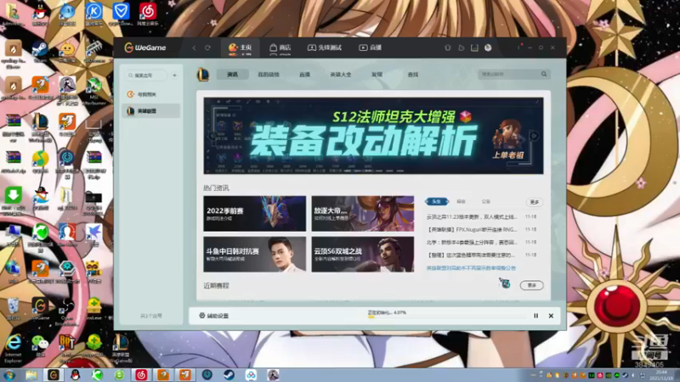Click the League of Legends logo icon

pyautogui.click(x=202, y=75)
